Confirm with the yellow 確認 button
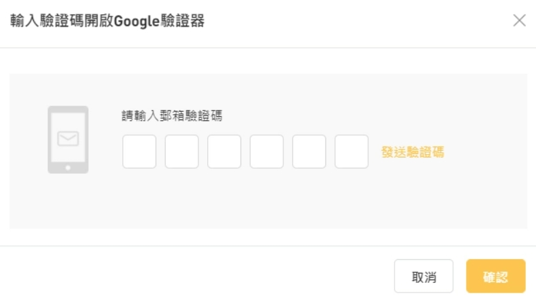The width and height of the screenshot is (536, 304). pos(496,276)
